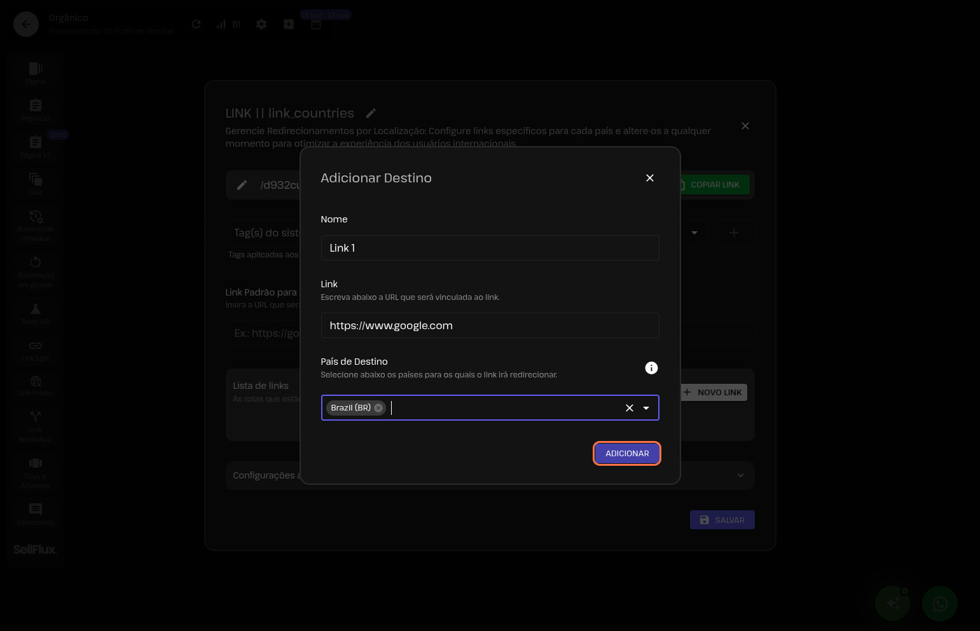
Task: Click the País de Destino info icon
Action: tap(651, 368)
